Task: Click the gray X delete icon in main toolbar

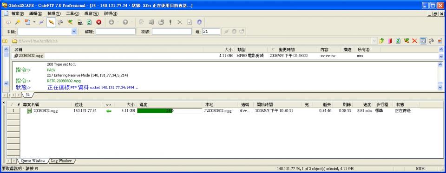Action: 180,22
